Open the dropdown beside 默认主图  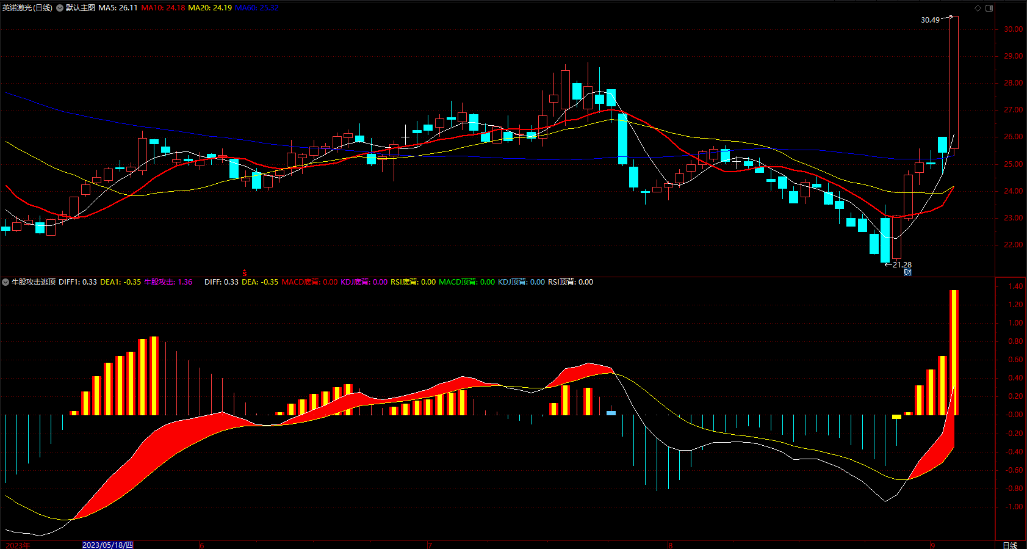60,8
